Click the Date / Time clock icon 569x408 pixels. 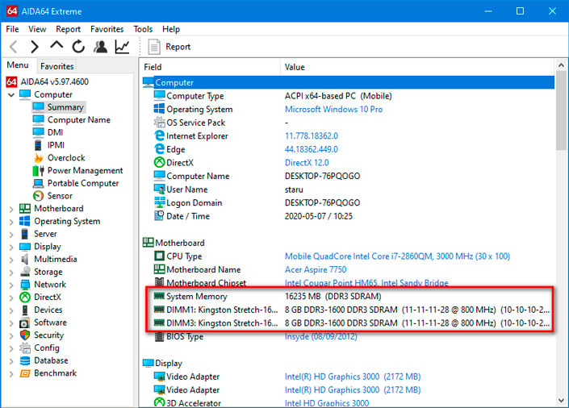(x=159, y=216)
